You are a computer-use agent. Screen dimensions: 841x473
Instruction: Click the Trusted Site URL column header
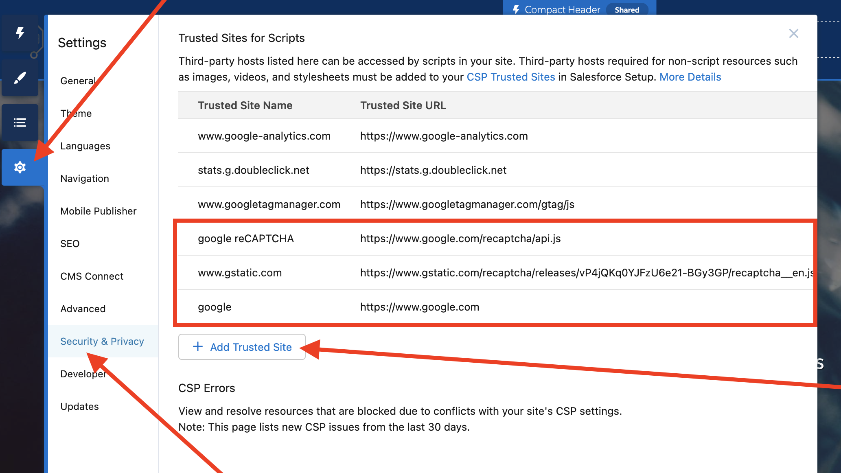point(403,105)
